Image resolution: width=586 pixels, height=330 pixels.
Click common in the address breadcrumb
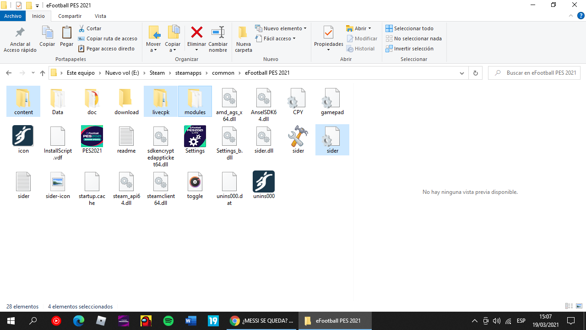click(x=223, y=73)
